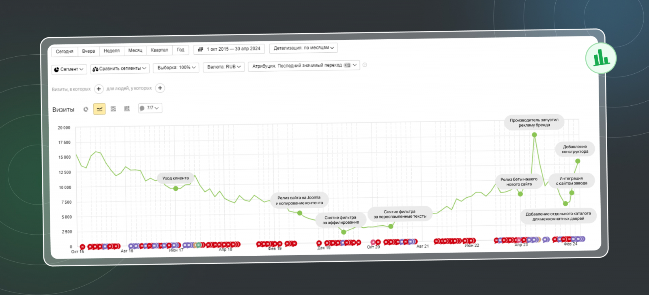This screenshot has width=649, height=295.
Task: Choose the Квартал period tab
Action: pyautogui.click(x=159, y=50)
